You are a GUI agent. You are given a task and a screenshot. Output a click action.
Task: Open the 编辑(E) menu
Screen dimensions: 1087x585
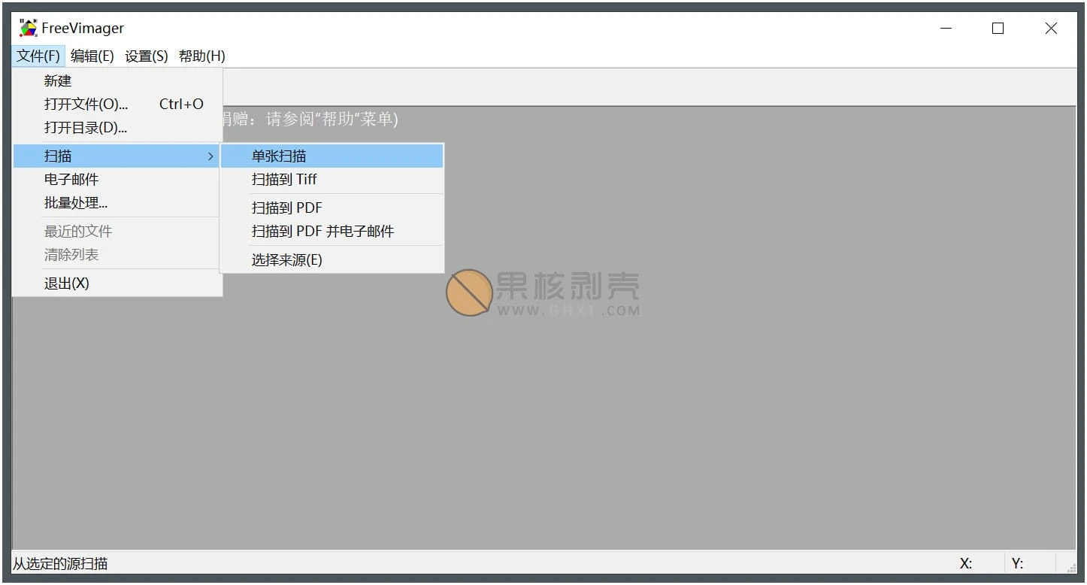92,56
